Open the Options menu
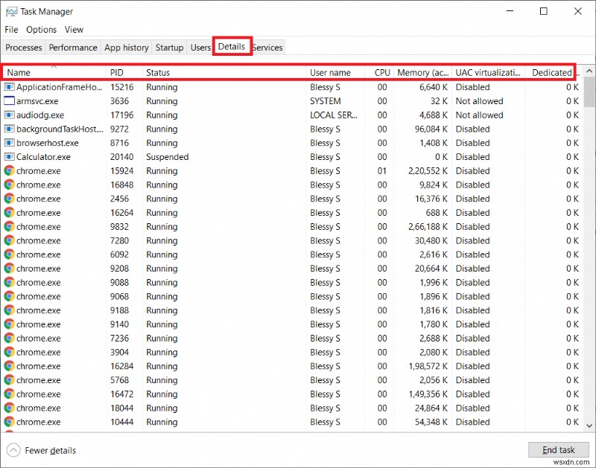Screen dimensions: 596x468 pyautogui.click(x=41, y=29)
